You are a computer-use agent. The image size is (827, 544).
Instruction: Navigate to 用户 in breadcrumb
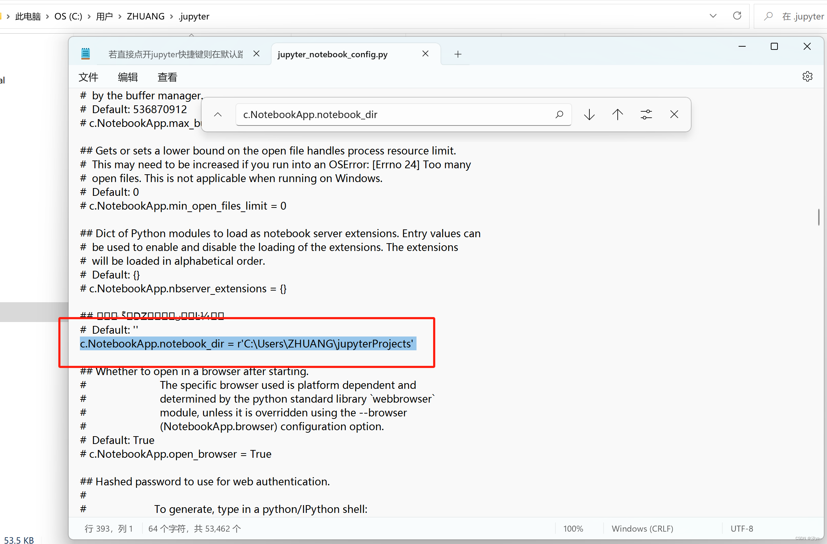click(x=104, y=16)
